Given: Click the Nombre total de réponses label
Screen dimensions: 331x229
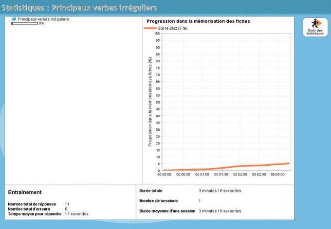Looking at the screenshot, I should [x=32, y=204].
